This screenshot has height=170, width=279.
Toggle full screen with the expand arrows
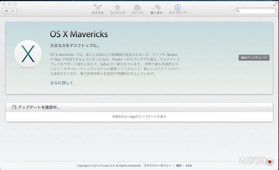coord(275,4)
